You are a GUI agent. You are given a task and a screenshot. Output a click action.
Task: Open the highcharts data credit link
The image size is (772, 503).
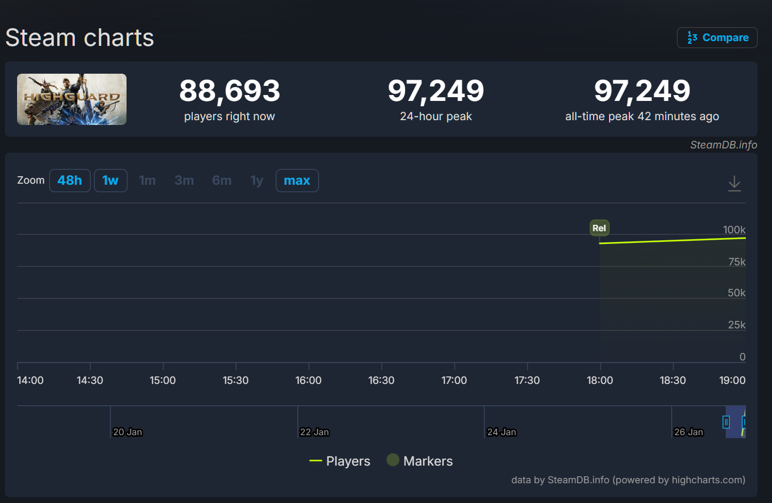pos(628,480)
